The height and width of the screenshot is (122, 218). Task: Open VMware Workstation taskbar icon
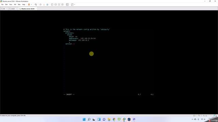coord(124,119)
